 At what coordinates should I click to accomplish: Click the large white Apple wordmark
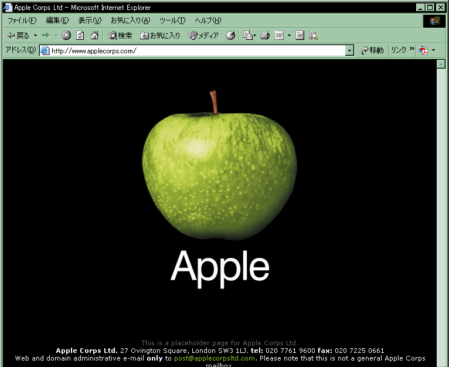pyautogui.click(x=220, y=269)
